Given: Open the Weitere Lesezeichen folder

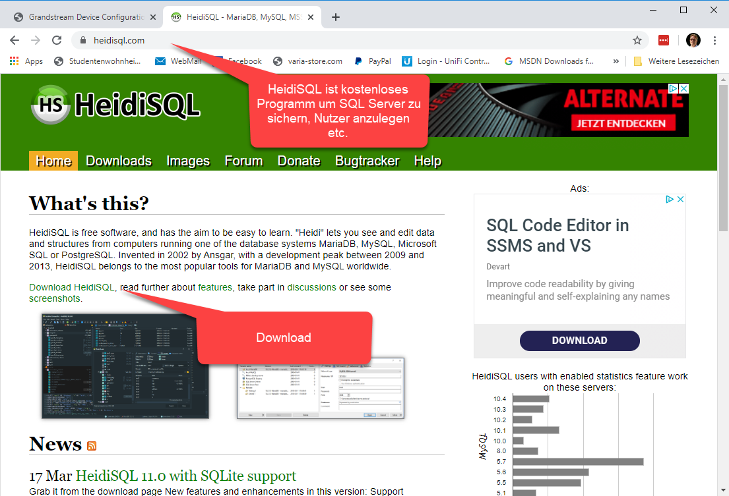Looking at the screenshot, I should point(676,61).
